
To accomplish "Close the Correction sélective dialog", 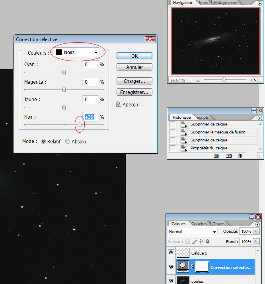I will (150, 39).
